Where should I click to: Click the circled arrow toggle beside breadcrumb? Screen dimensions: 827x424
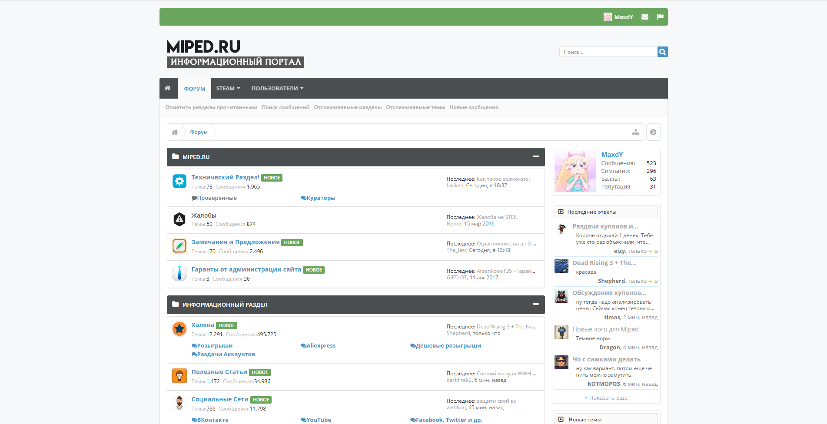point(653,132)
